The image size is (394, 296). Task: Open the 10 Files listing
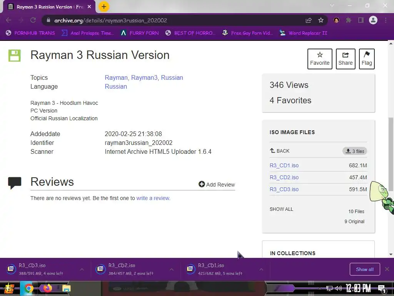pyautogui.click(x=356, y=212)
